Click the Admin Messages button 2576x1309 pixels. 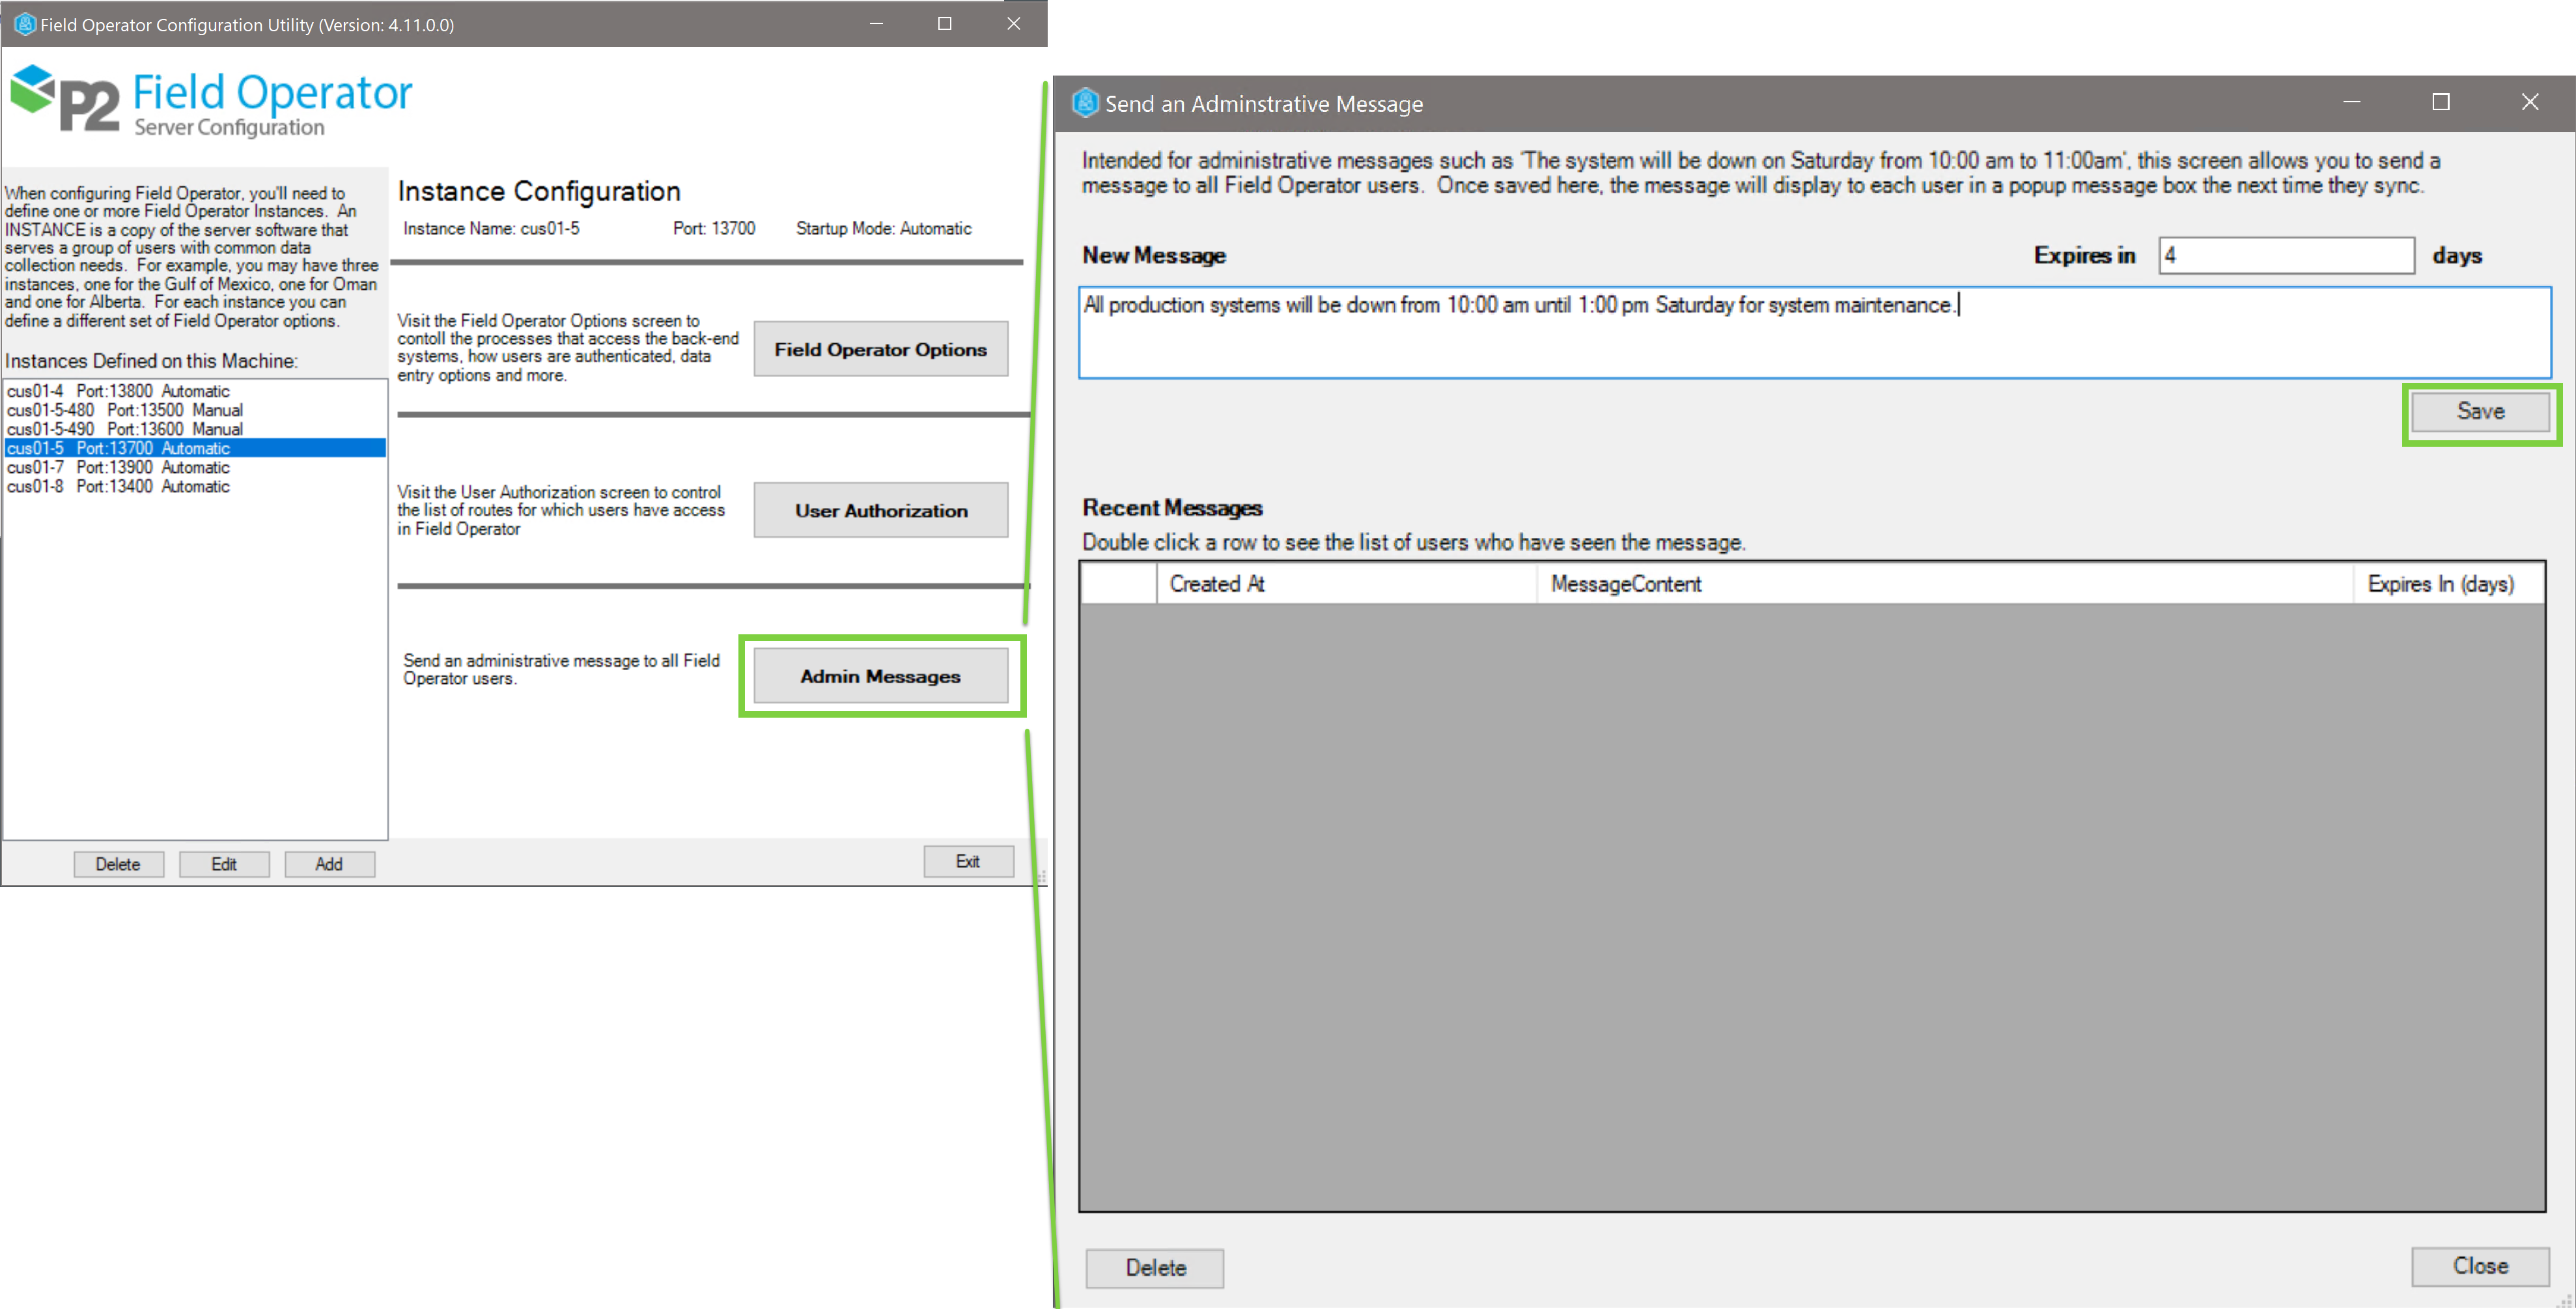pyautogui.click(x=880, y=676)
